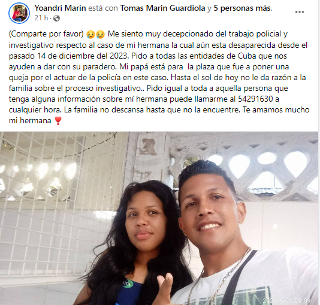The image size is (320, 305).
Task: Click the '21 h' post timestamp
Action: point(41,18)
